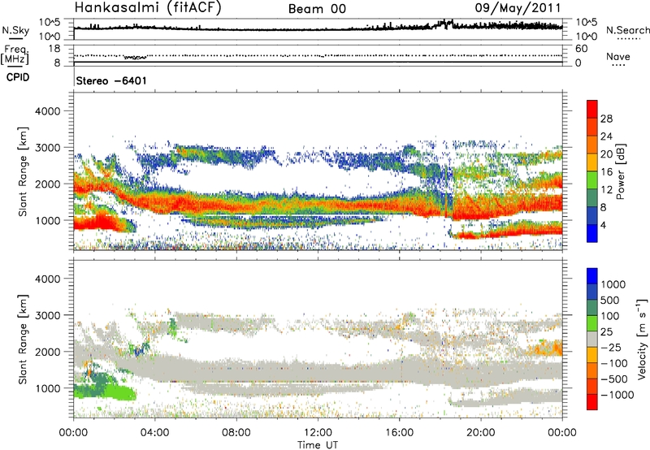
Task: Click the 'N.Search' legend label
Action: tap(628, 30)
